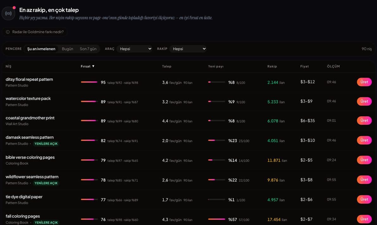Image resolution: width=377 pixels, height=225 pixels.
Task: Click Yenilere Açık badge on fall coloring pages
Action: (x=46, y=222)
